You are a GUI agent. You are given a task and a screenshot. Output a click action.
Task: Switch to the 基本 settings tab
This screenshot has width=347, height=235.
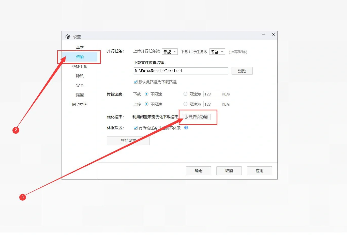(80, 47)
